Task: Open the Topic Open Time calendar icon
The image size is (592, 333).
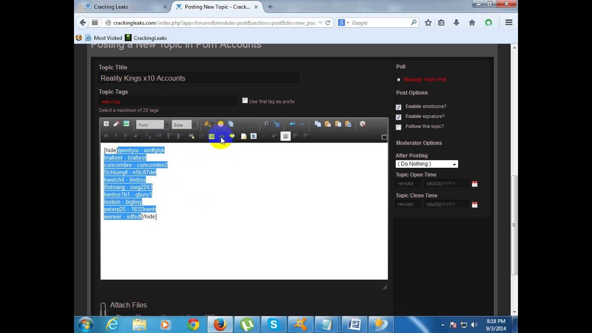Action: 475,184
